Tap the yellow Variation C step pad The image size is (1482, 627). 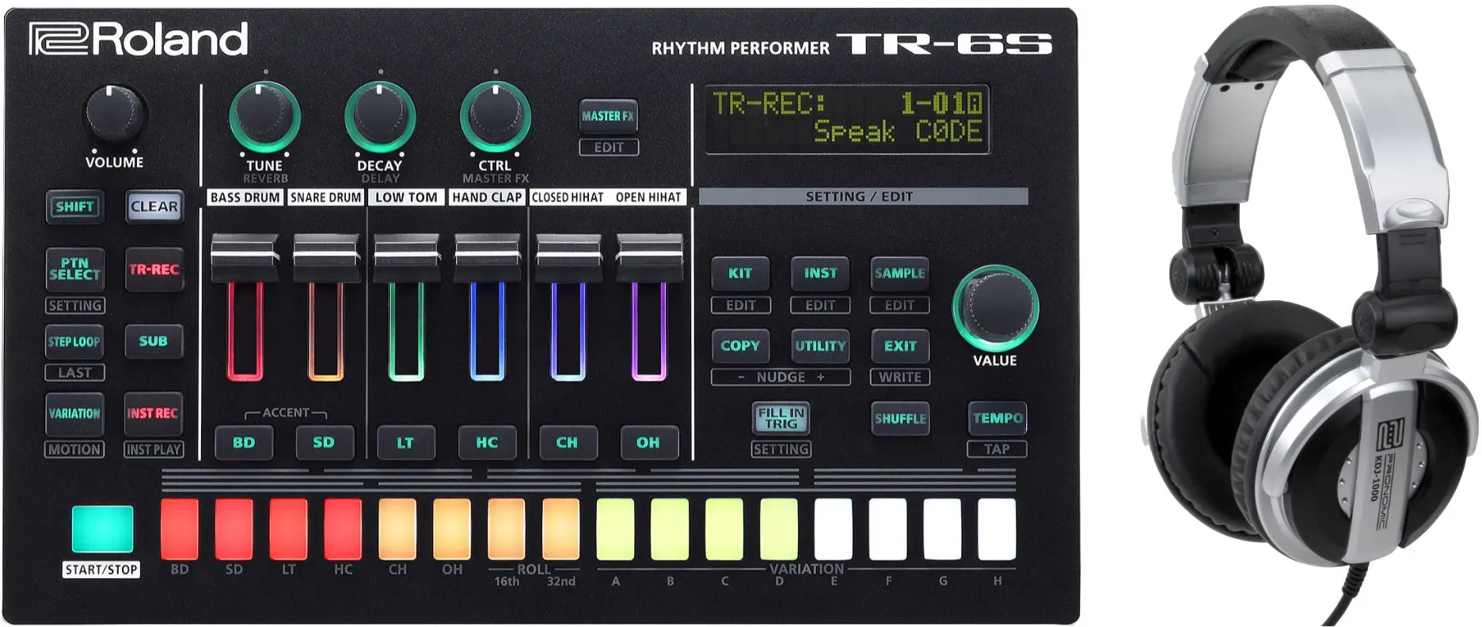724,530
